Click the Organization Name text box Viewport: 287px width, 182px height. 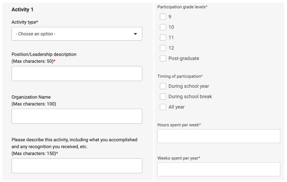(x=77, y=116)
